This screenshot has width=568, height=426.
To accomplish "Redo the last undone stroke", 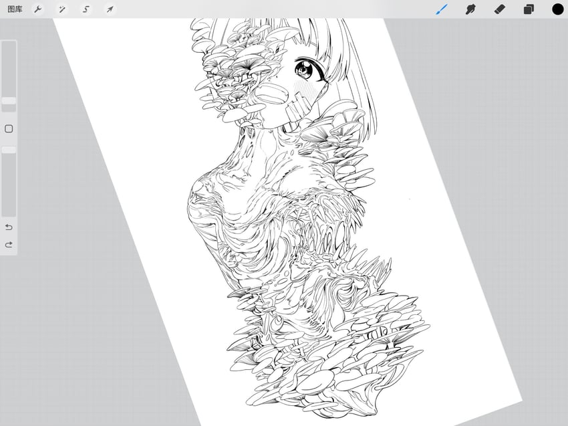I will coord(9,245).
